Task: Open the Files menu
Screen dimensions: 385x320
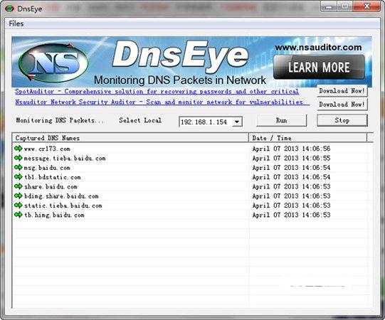Action: 16,23
